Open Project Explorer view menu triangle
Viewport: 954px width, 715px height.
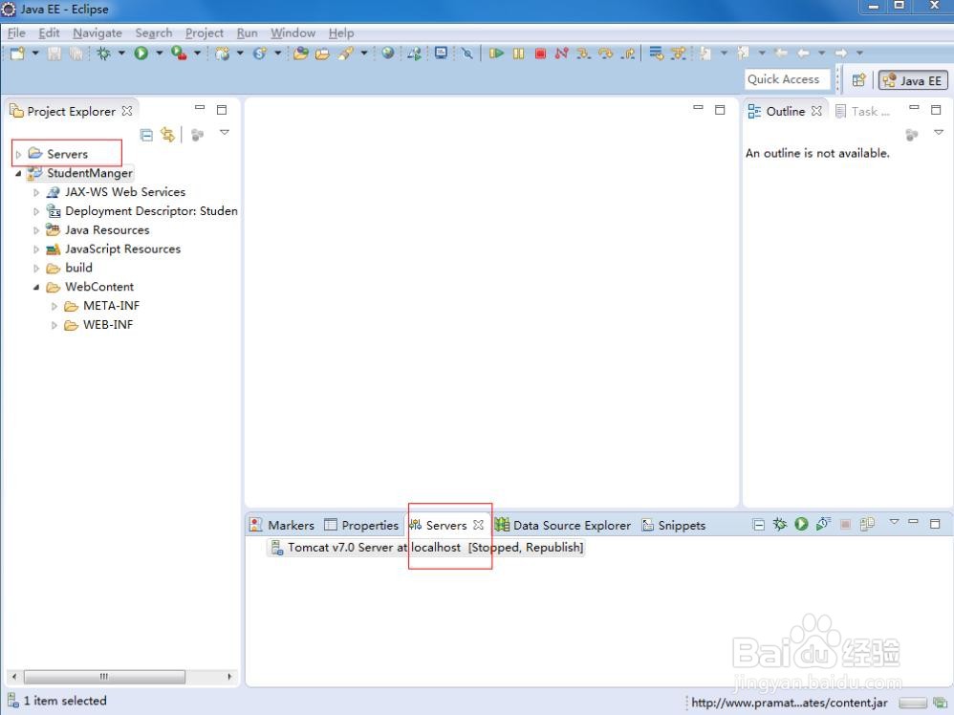225,132
